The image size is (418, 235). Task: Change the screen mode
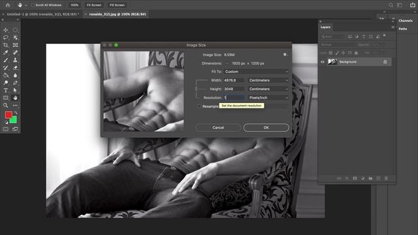pyautogui.click(x=15, y=129)
